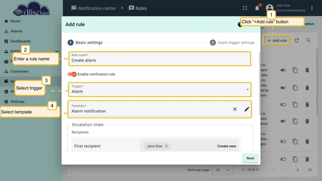Open the Trigger dropdown
The height and width of the screenshot is (181, 322).
[159, 89]
